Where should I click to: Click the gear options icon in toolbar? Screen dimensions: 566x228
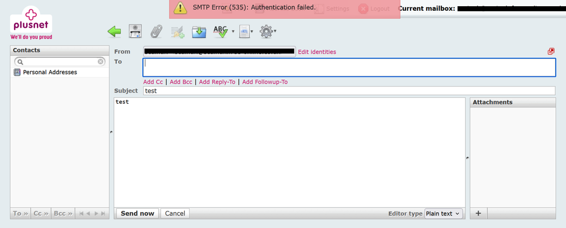coord(265,32)
